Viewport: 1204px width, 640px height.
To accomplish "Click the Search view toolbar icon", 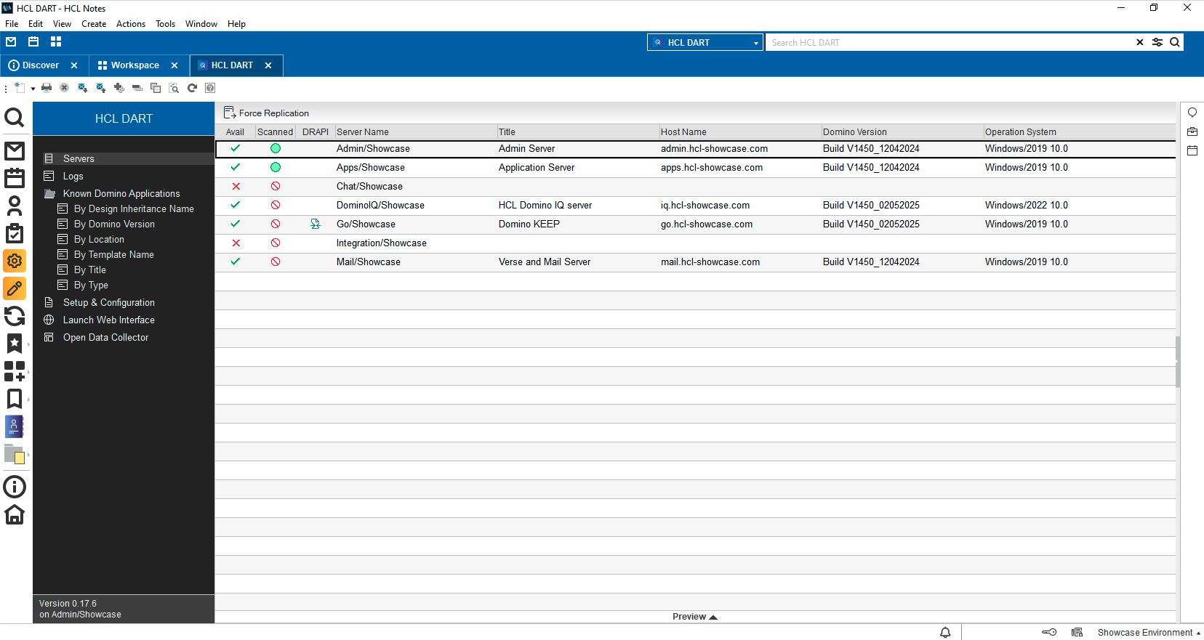I will pyautogui.click(x=174, y=88).
